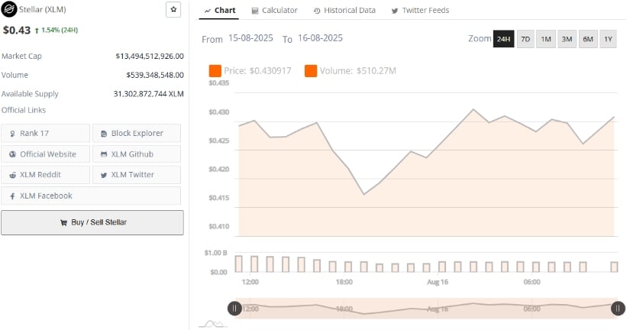This screenshot has height=330, width=630.
Task: Click the left range navigator handle
Action: click(x=234, y=309)
